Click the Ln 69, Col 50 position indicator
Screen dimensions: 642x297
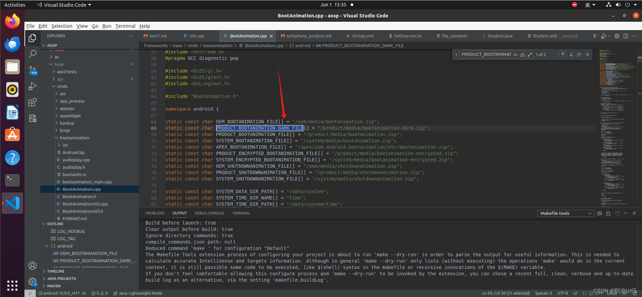506,293
